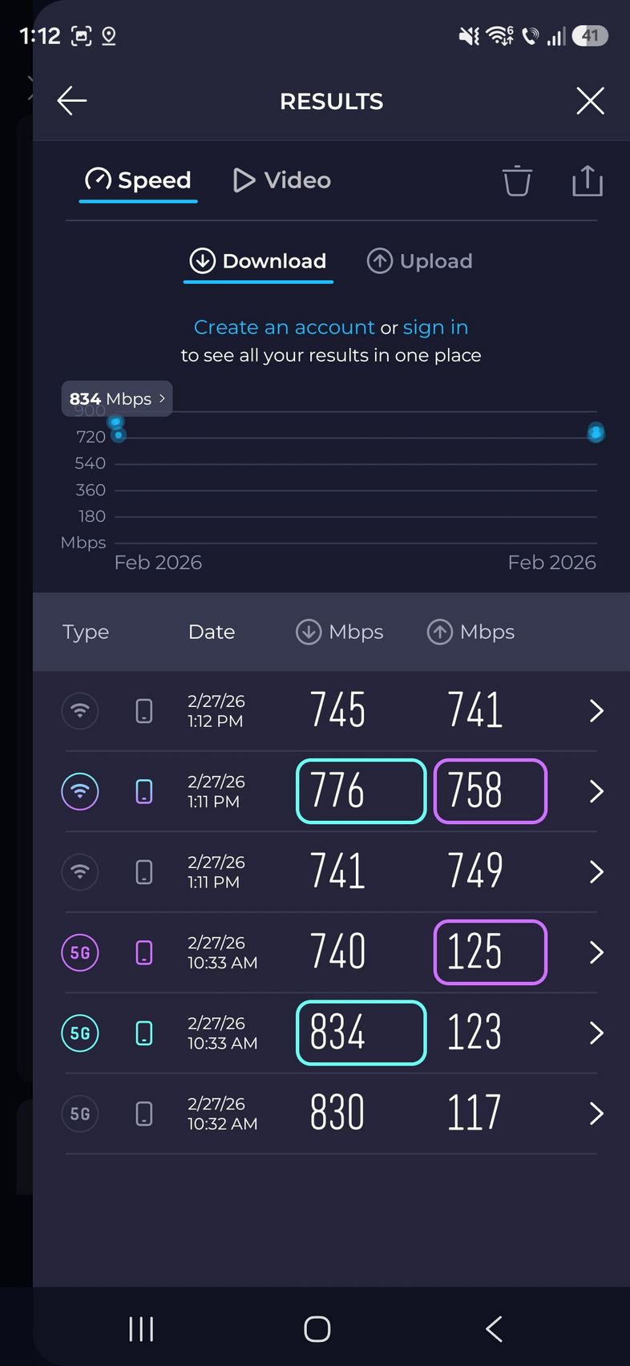Tap the highlighted 776 download value

click(361, 791)
